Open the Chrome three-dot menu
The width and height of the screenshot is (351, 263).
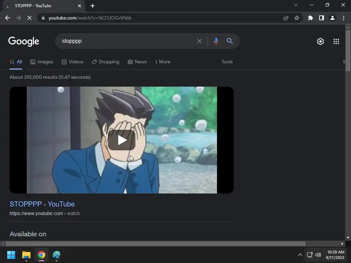343,18
